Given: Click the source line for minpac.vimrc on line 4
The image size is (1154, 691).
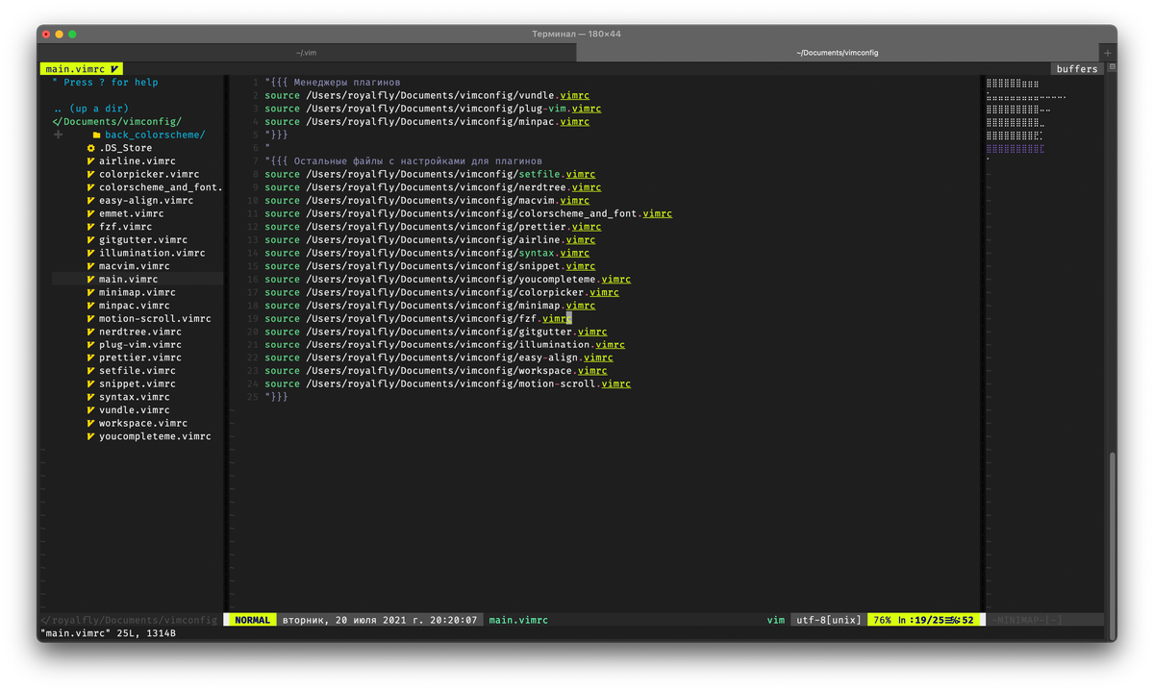Looking at the screenshot, I should 427,122.
